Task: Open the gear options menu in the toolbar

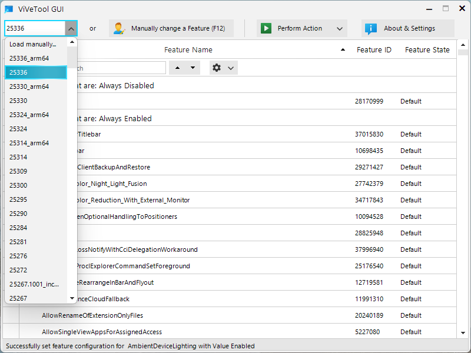Action: pos(217,68)
